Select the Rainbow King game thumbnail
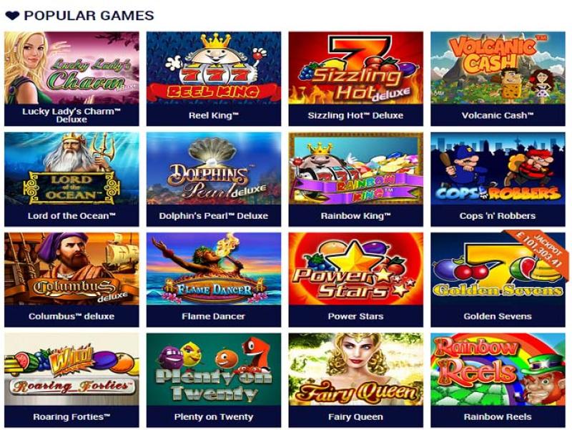572x430 pixels. [x=355, y=168]
